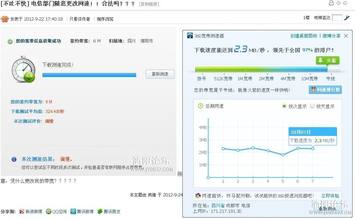Click 倒序浏览 link
Image resolution: width=355 pixels, height=219 pixels.
(x=105, y=19)
